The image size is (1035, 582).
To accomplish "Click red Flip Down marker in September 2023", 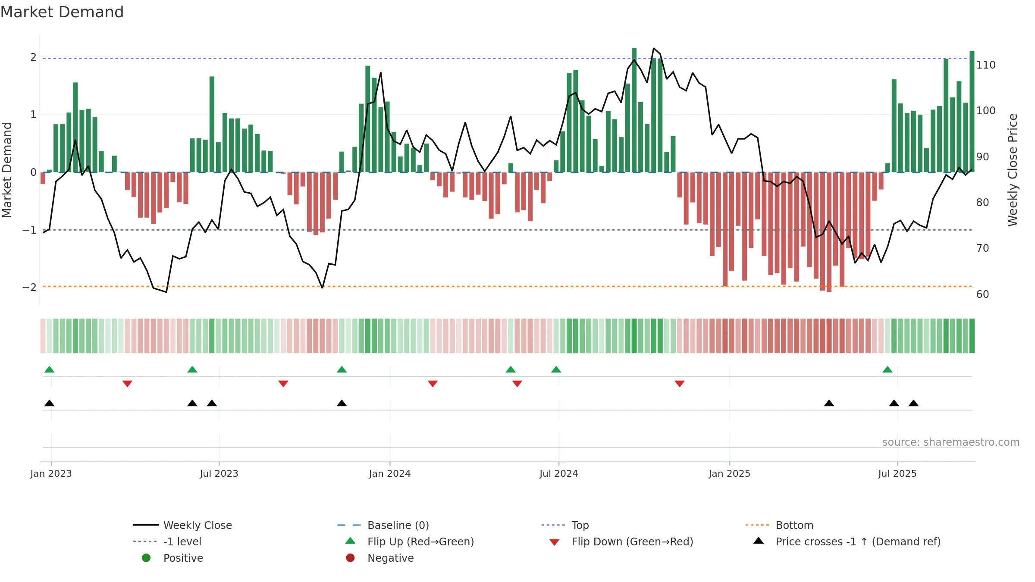I will tap(283, 384).
